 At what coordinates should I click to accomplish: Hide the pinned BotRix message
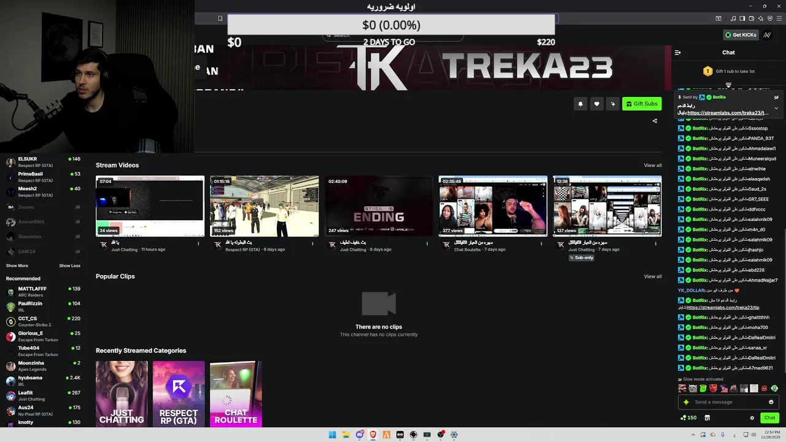pyautogui.click(x=776, y=97)
